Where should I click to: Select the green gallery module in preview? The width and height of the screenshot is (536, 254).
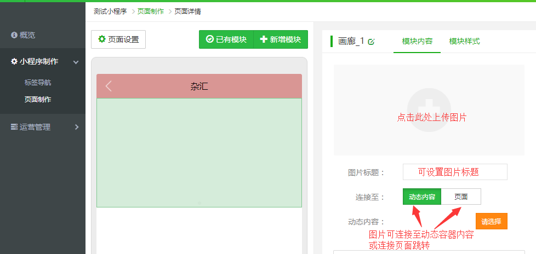pos(199,152)
